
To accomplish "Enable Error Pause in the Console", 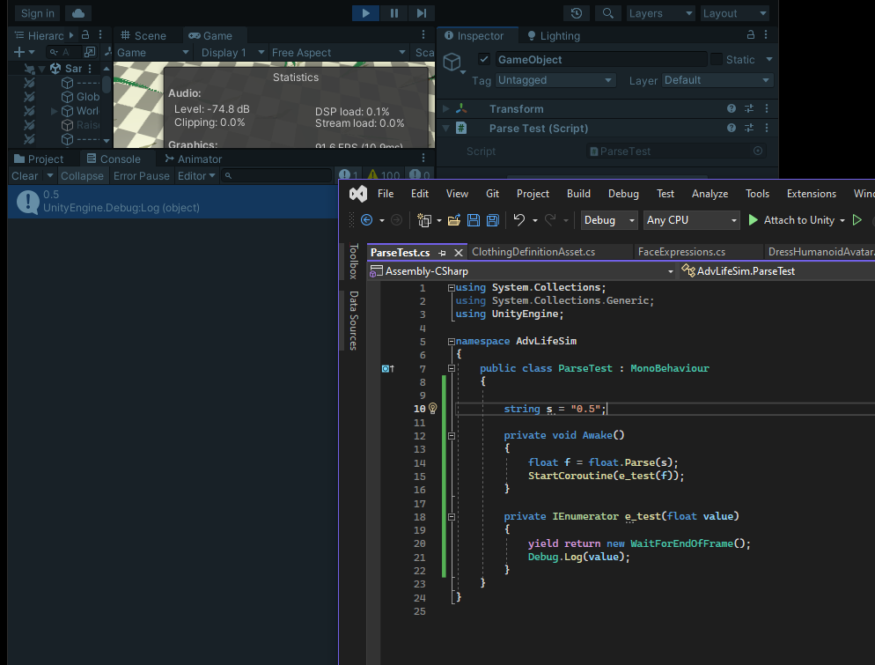I will (142, 175).
